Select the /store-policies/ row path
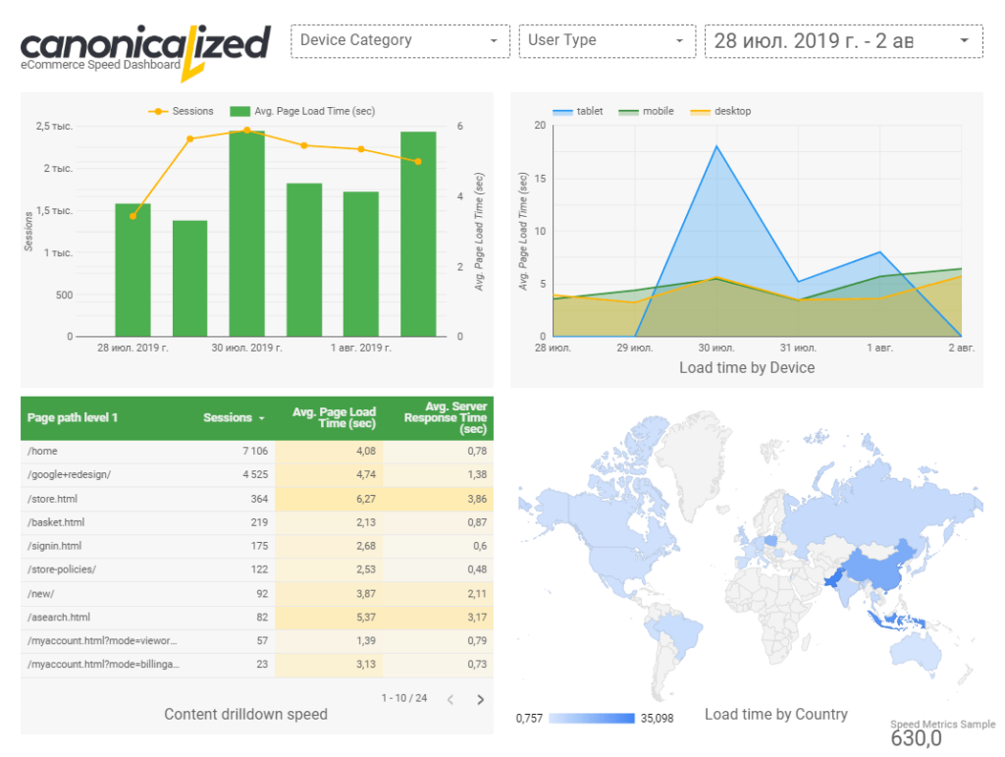This screenshot has height=757, width=1005. click(x=62, y=569)
